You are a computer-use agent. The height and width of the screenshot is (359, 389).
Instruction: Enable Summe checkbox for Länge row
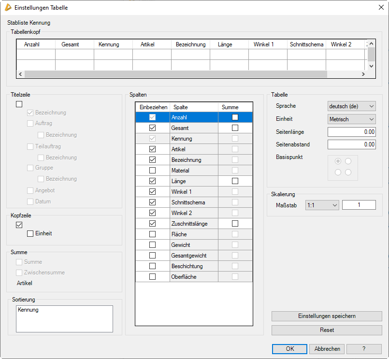pyautogui.click(x=235, y=181)
